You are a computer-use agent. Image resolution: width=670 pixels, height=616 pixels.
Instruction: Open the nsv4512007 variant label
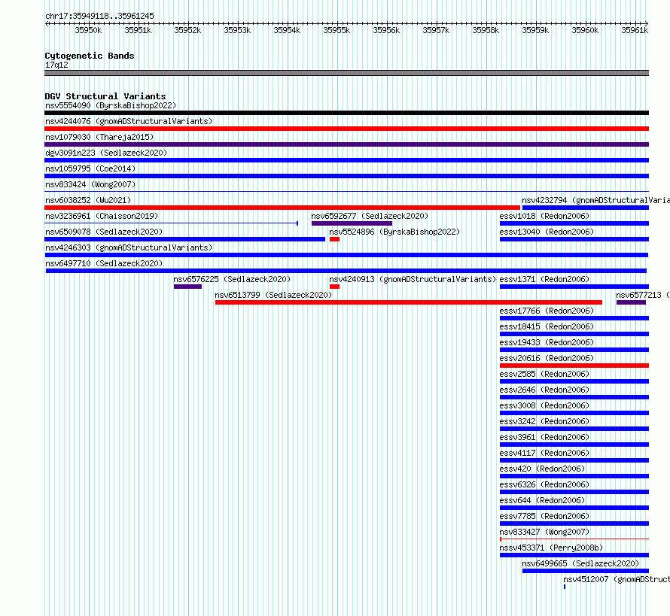(x=616, y=579)
